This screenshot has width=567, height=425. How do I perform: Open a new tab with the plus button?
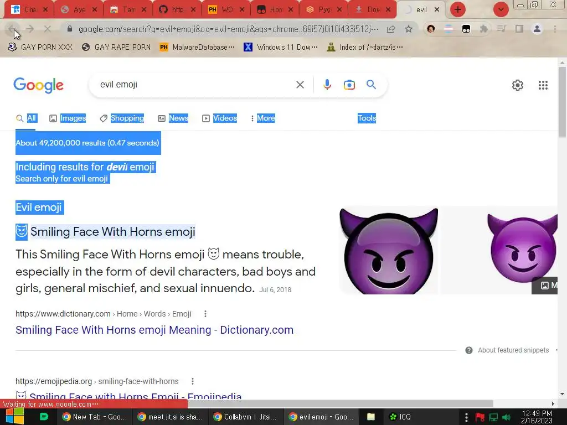[x=458, y=9]
